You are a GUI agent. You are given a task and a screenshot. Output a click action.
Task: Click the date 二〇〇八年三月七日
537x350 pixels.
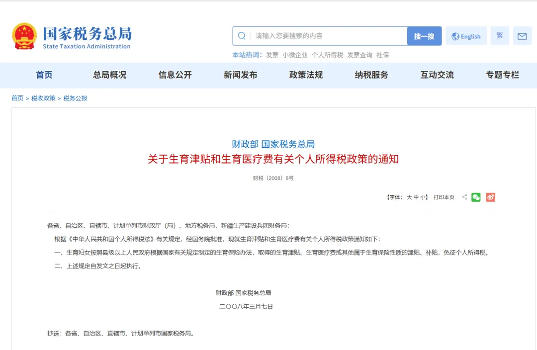tap(246, 307)
